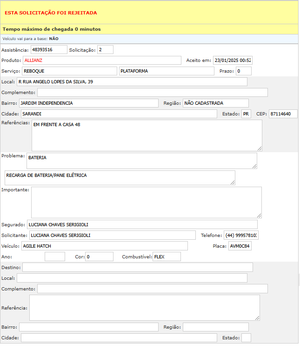Focus the empty Destino field
The height and width of the screenshot is (351, 300).
138,267
